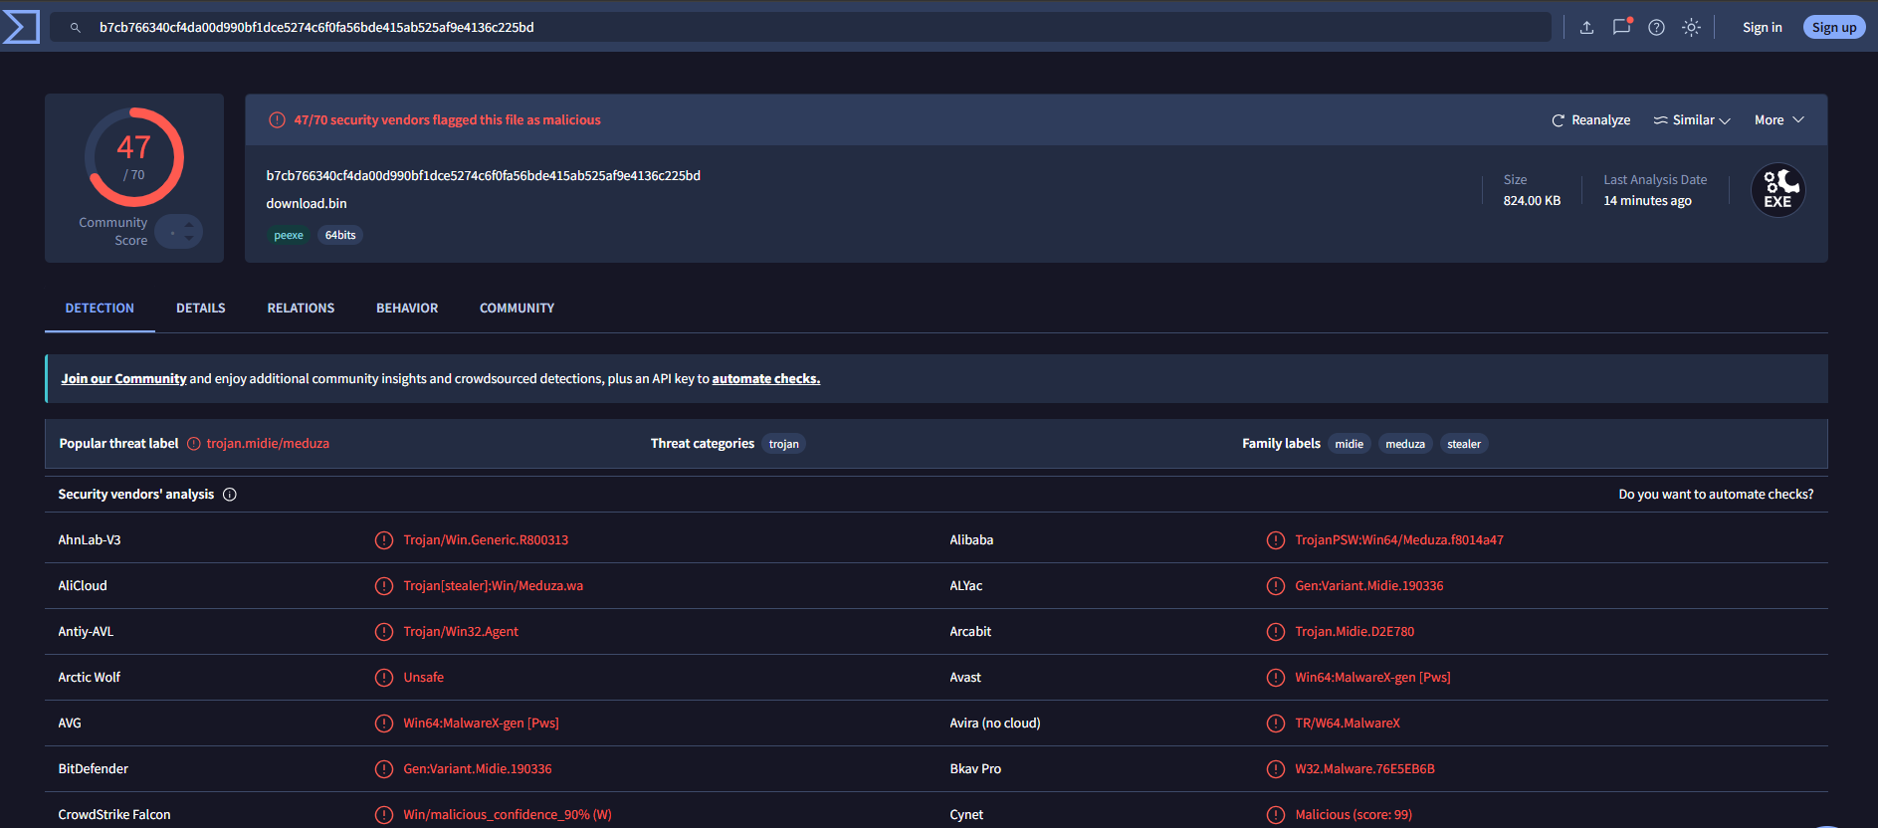The height and width of the screenshot is (828, 1878).
Task: Click the alert icon beside 47/70 flagged banner
Action: (x=277, y=120)
